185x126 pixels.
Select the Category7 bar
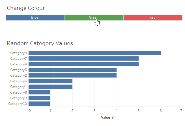83,59
